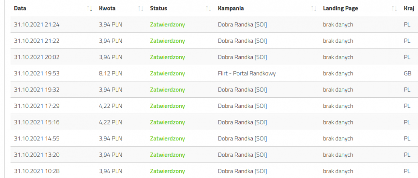Viewport: 418px width, 178px height.
Task: Select the 4,22 PLN amount at 15:16
Action: 111,122
